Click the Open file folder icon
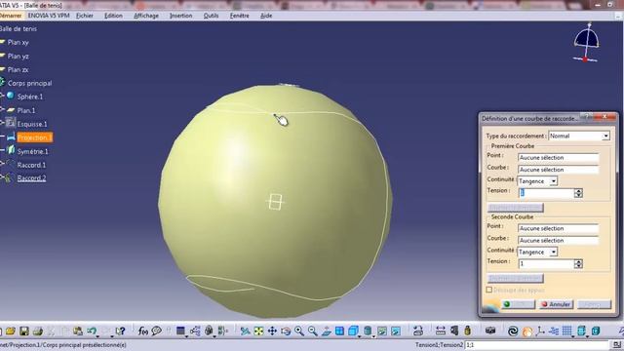This screenshot has width=624, height=351. click(11, 331)
